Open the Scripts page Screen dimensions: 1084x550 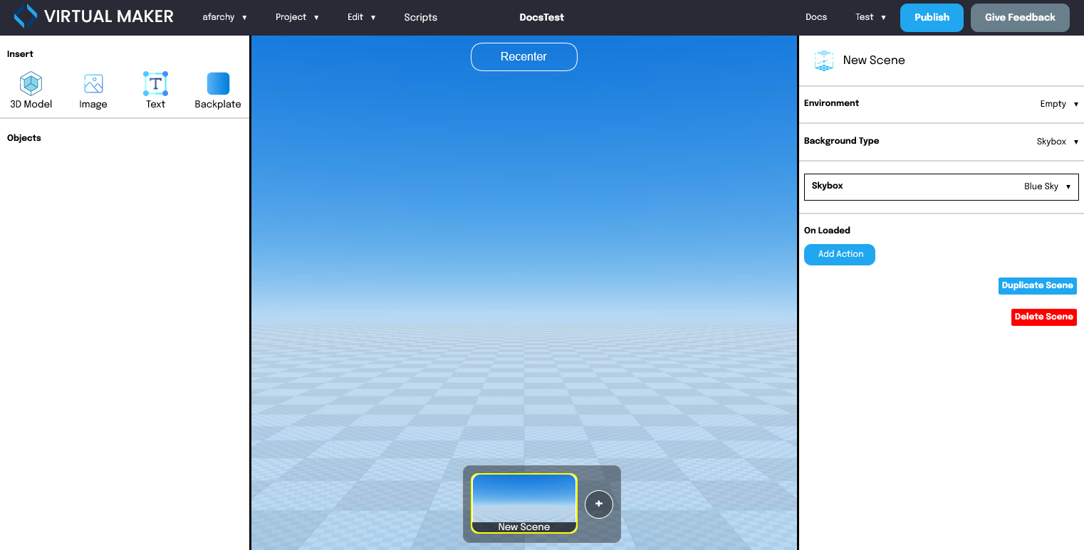tap(420, 17)
